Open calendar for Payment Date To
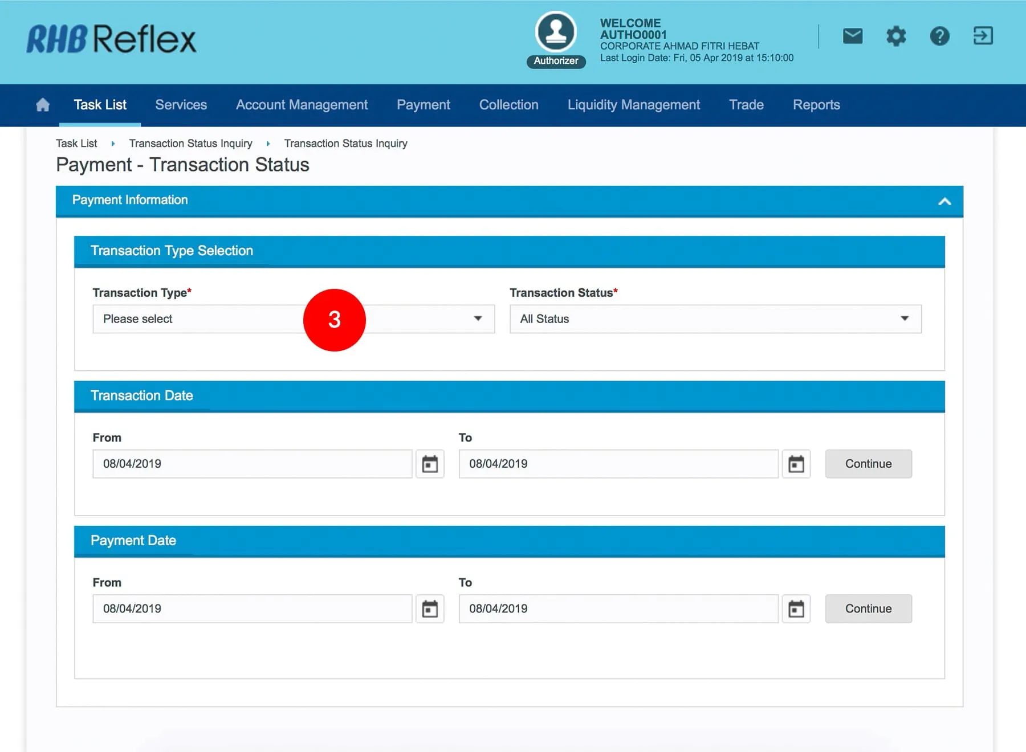Viewport: 1026px width, 752px height. click(796, 609)
